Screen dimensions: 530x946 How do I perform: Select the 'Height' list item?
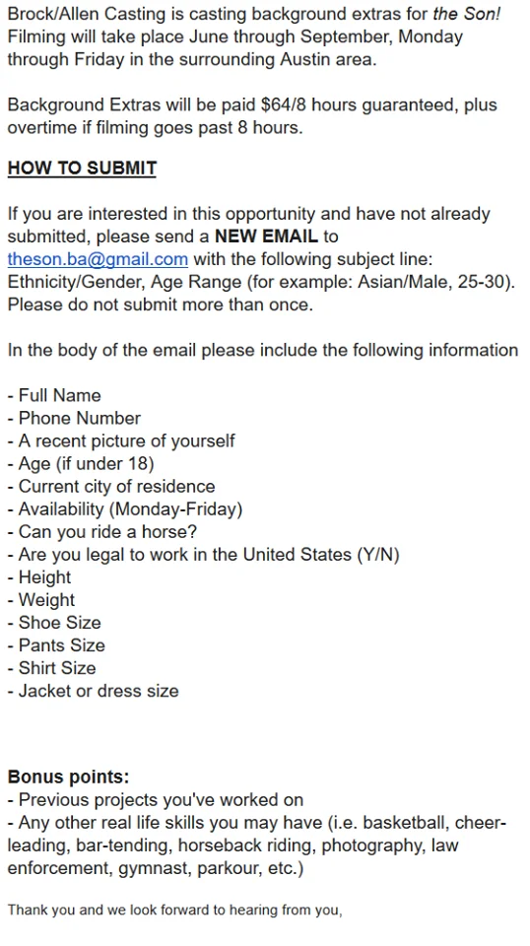(x=39, y=577)
